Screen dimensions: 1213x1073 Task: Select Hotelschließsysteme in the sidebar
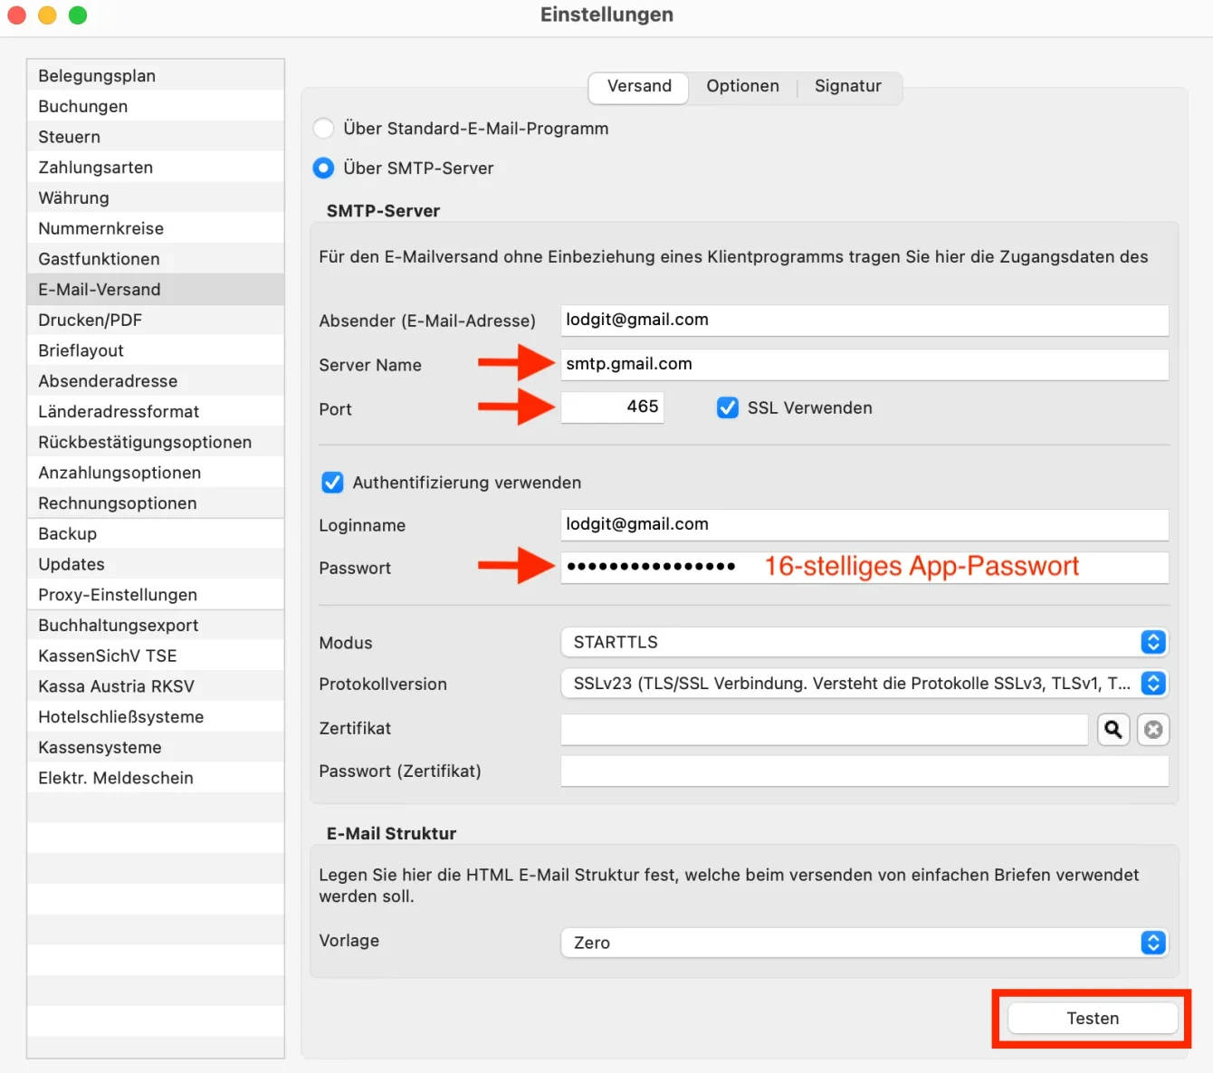click(x=156, y=717)
